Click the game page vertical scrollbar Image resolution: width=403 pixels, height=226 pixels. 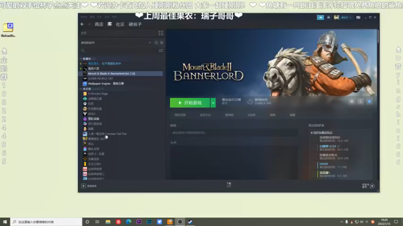coord(378,36)
